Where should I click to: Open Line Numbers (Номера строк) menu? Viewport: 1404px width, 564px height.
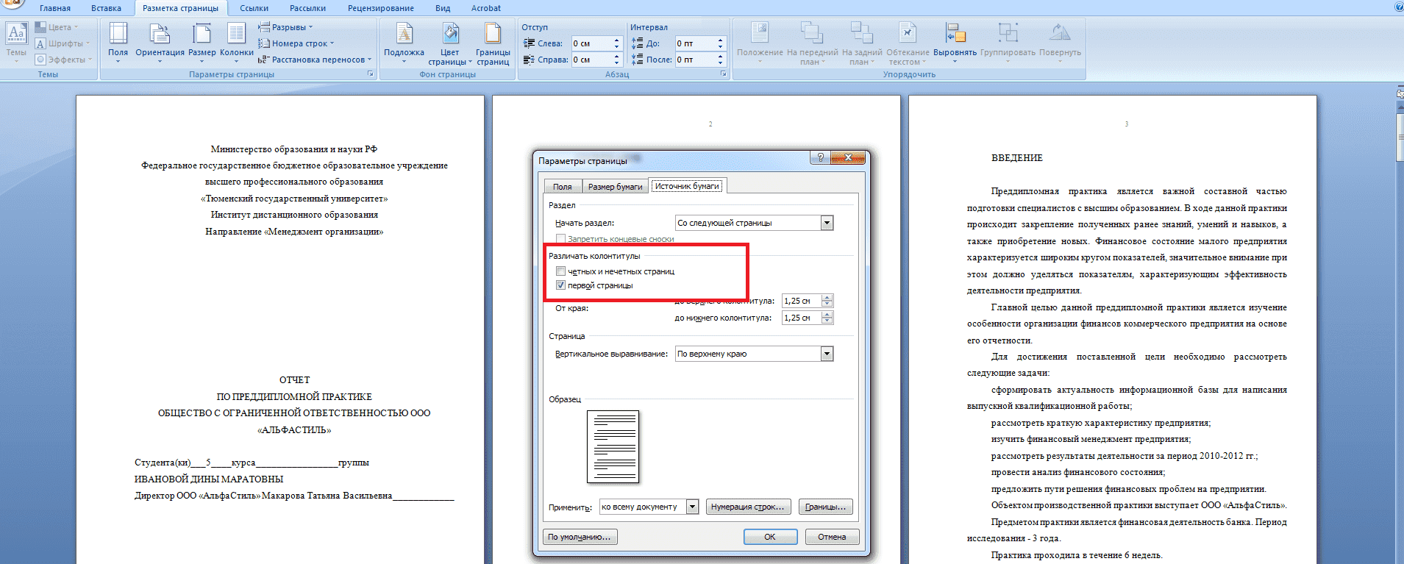pyautogui.click(x=296, y=43)
